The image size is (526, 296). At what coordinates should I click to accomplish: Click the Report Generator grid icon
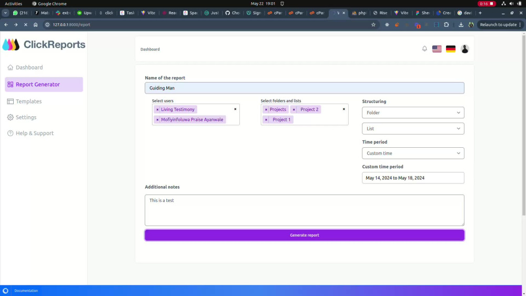tap(11, 85)
